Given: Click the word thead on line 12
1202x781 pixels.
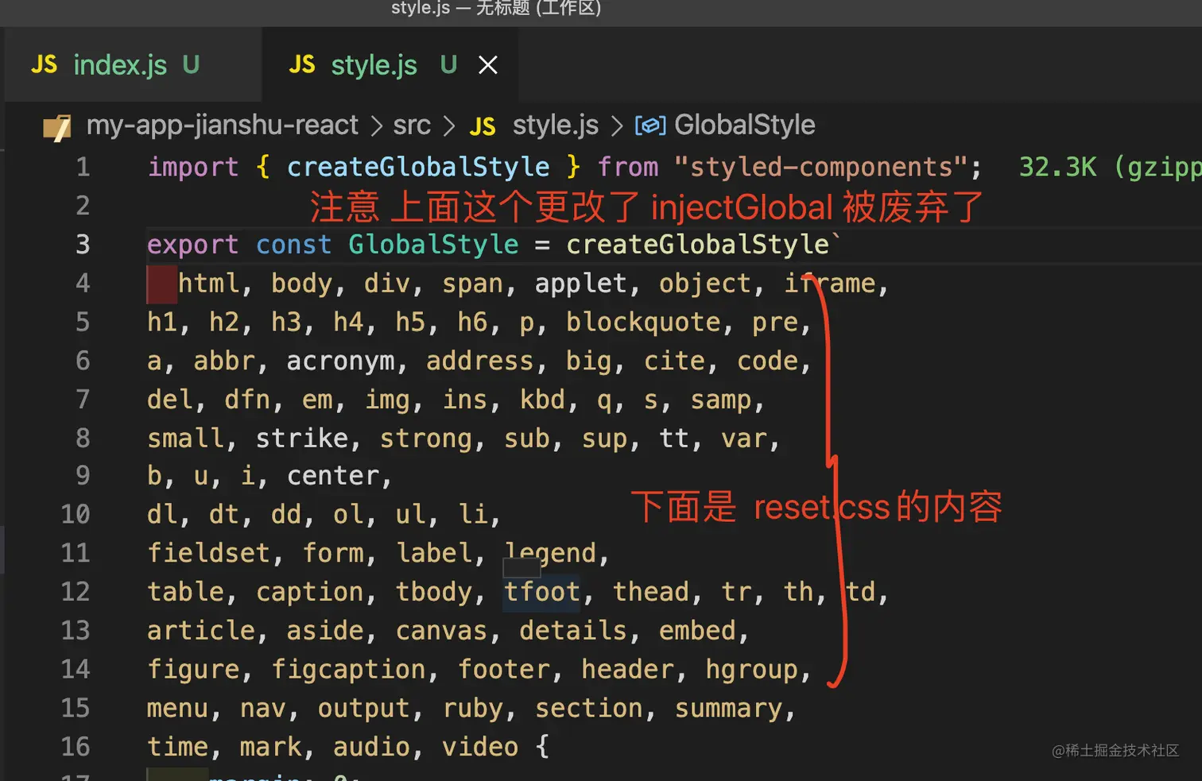Looking at the screenshot, I should 651,592.
